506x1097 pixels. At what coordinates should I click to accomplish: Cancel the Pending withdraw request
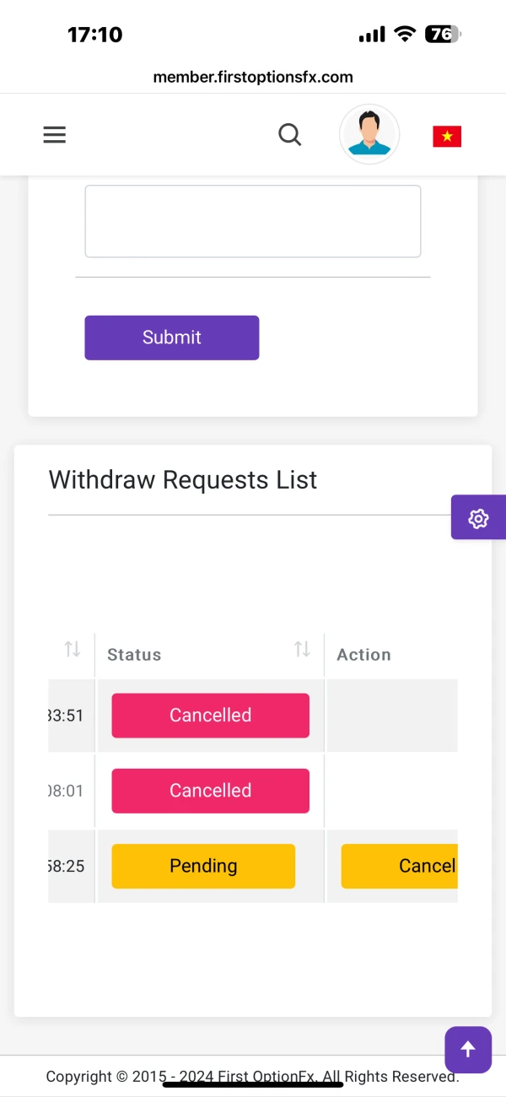pyautogui.click(x=400, y=866)
